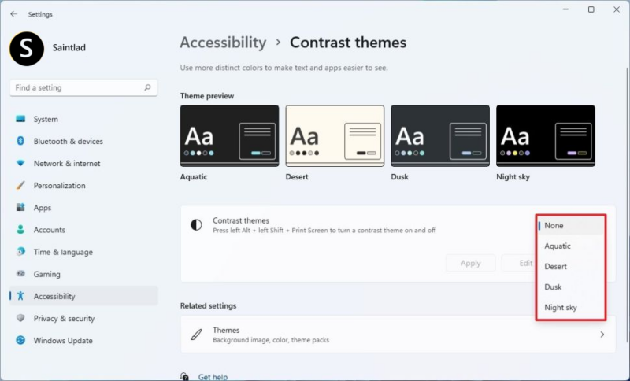Open the Get help link

click(x=213, y=377)
